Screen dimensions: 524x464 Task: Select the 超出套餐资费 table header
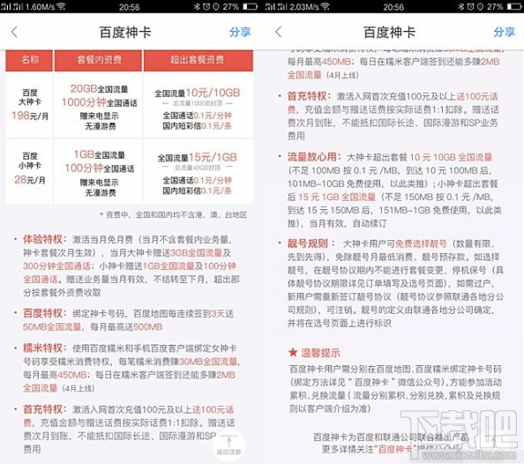tap(198, 60)
